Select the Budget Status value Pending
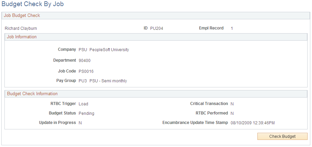The width and height of the screenshot is (312, 147). pyautogui.click(x=86, y=113)
